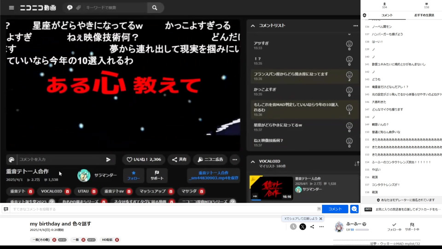The image size is (442, 249).
Task: Click the サポート中 flag button
Action: (412, 227)
